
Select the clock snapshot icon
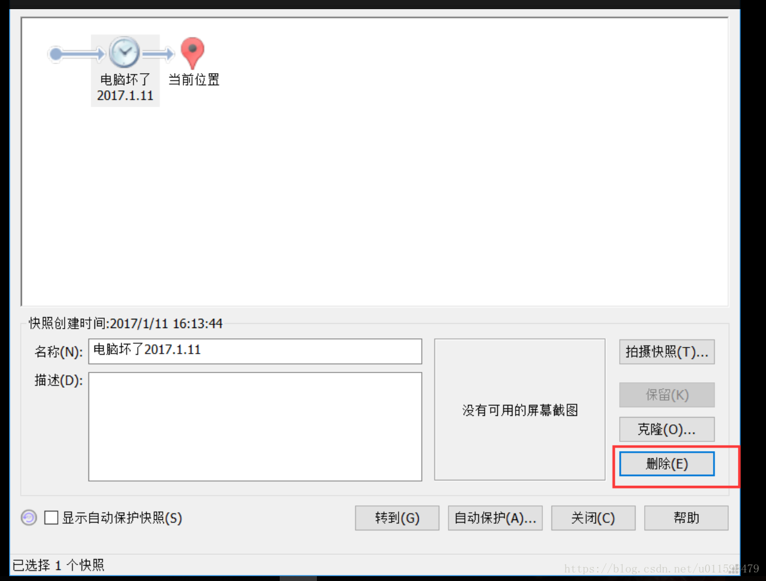[125, 53]
